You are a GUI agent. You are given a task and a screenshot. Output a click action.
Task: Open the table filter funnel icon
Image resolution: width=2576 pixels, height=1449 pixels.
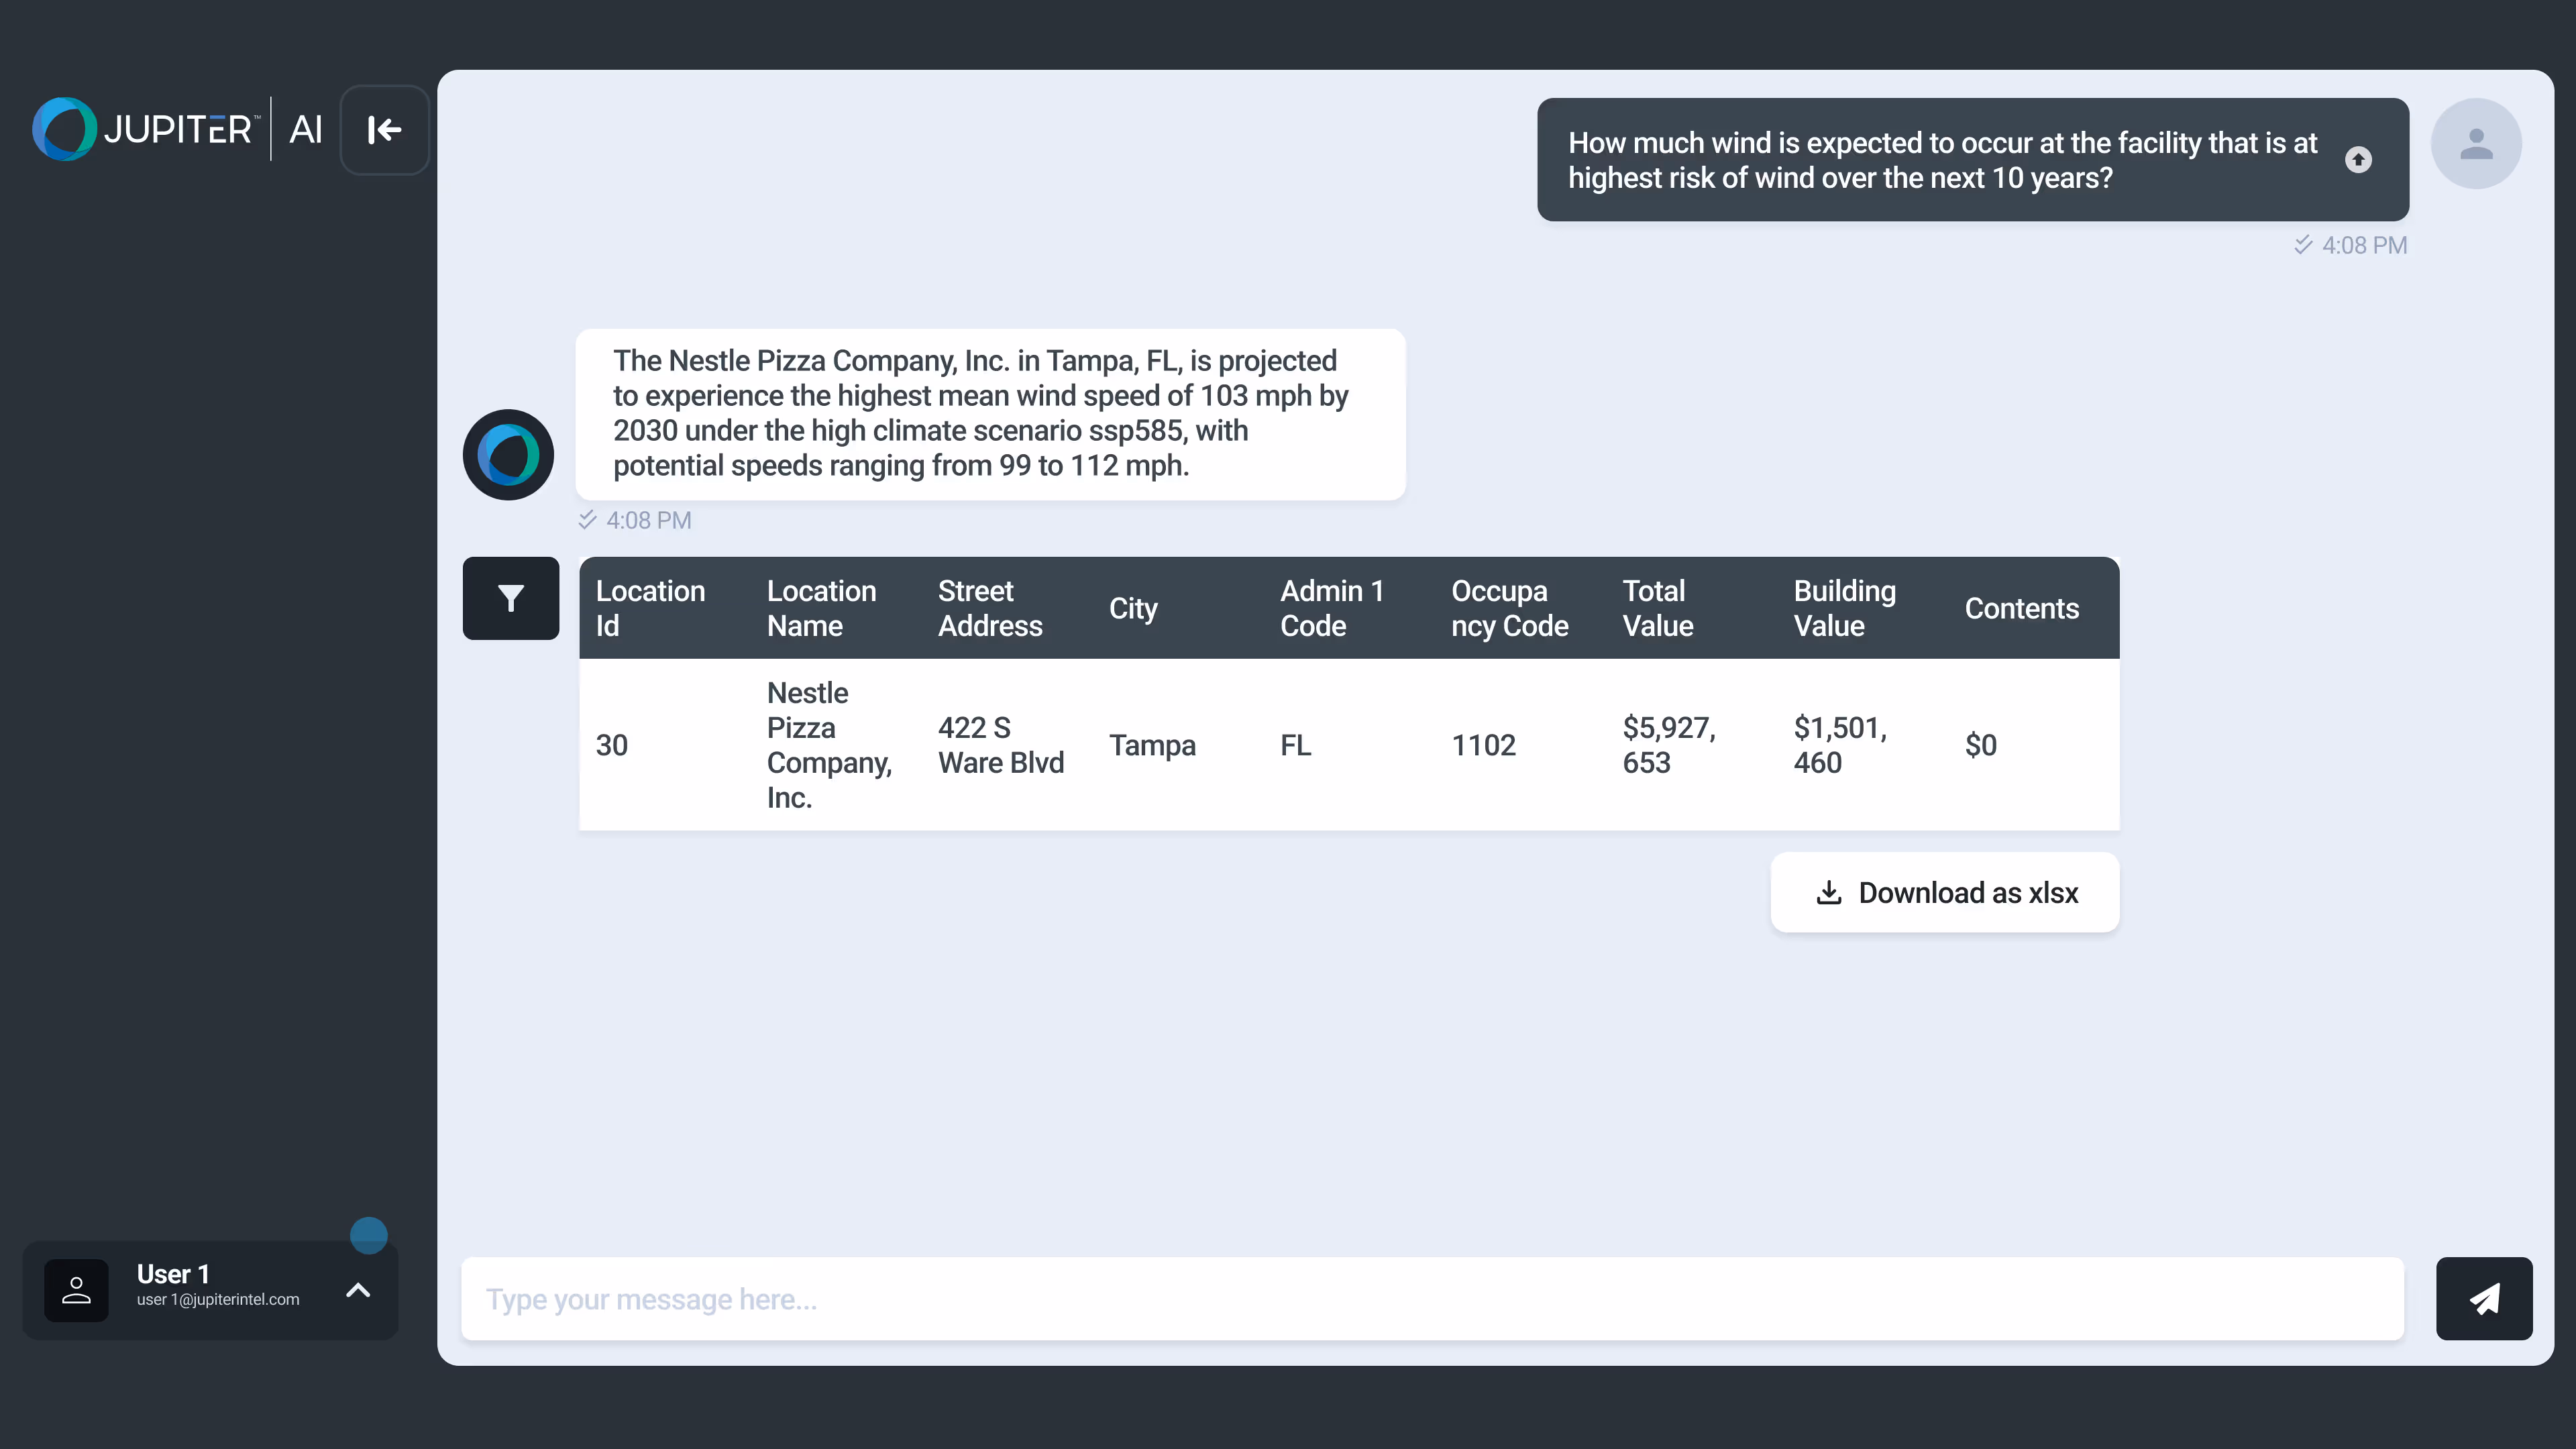(x=510, y=598)
